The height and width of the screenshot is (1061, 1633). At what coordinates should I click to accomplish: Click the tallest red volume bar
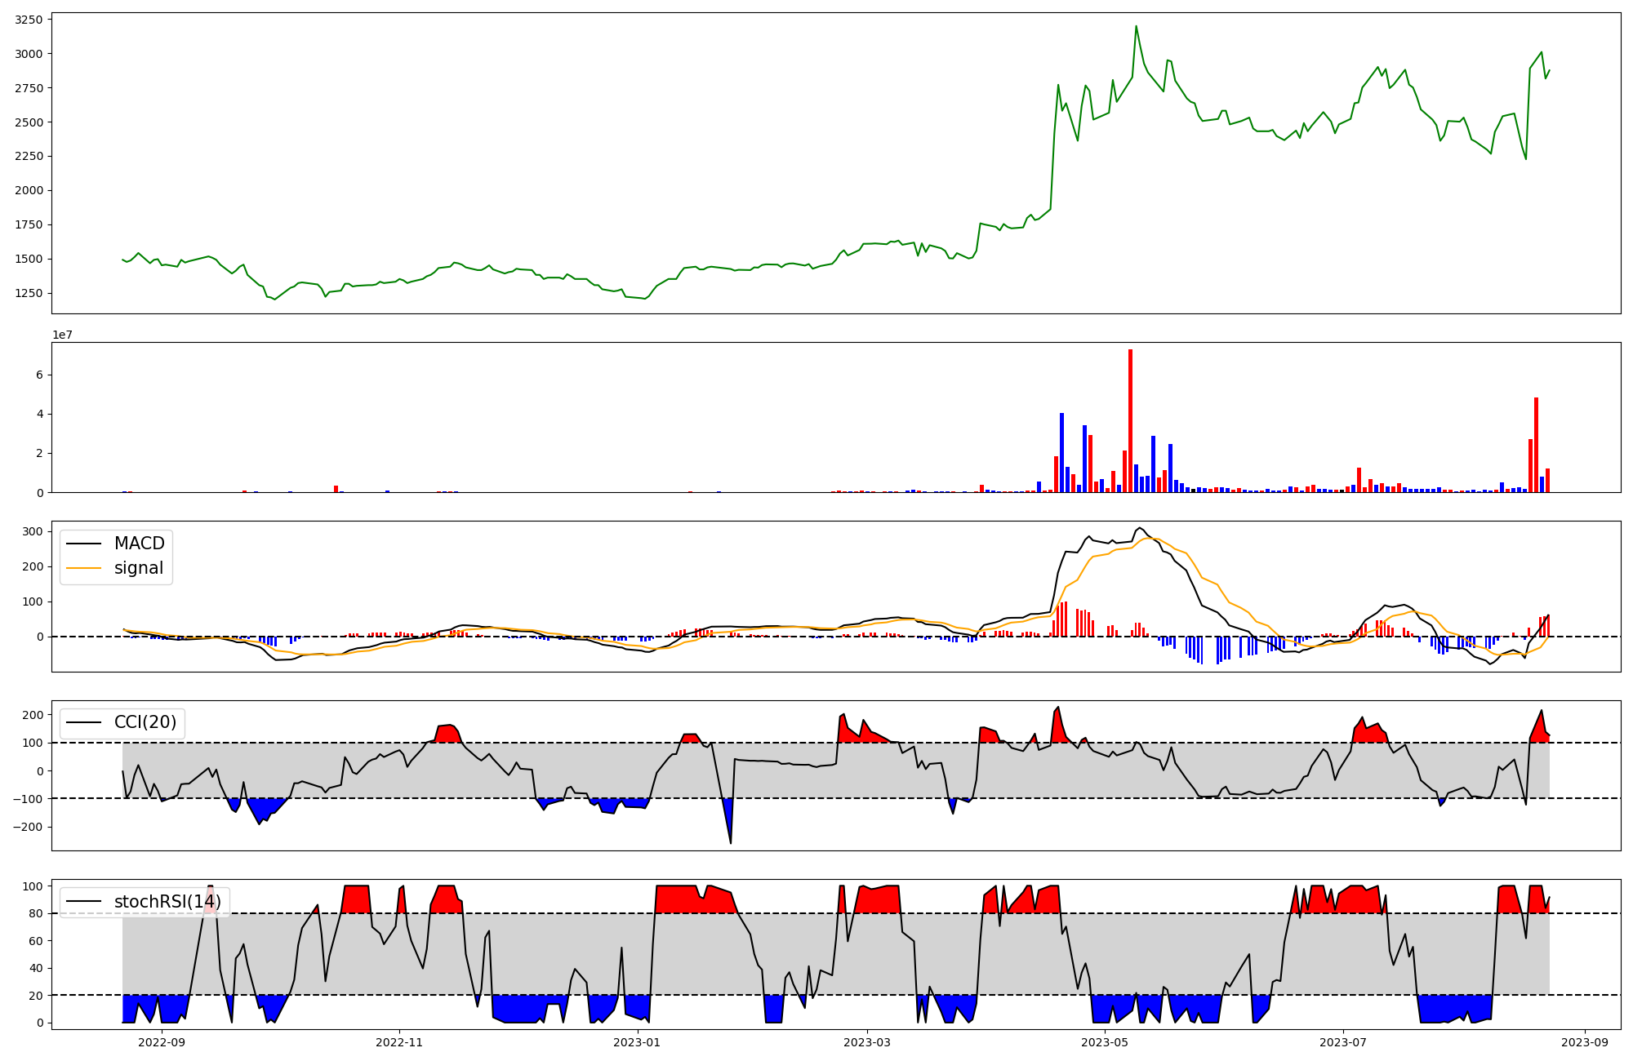point(1130,420)
